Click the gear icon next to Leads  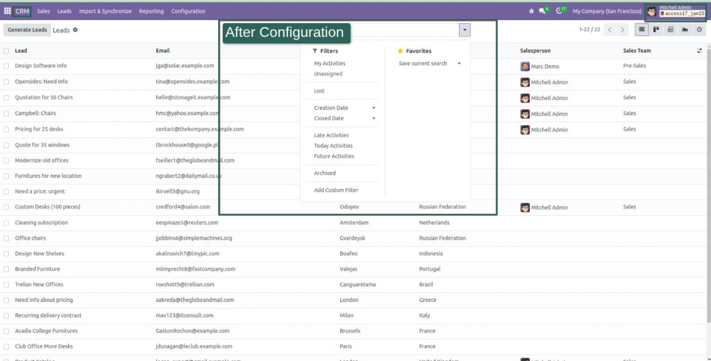[76, 30]
